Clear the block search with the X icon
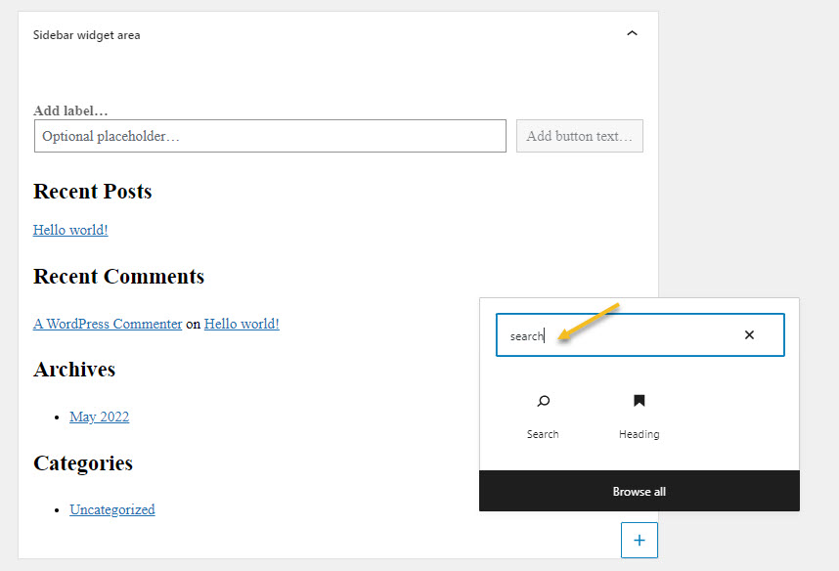This screenshot has height=571, width=839. (x=749, y=335)
